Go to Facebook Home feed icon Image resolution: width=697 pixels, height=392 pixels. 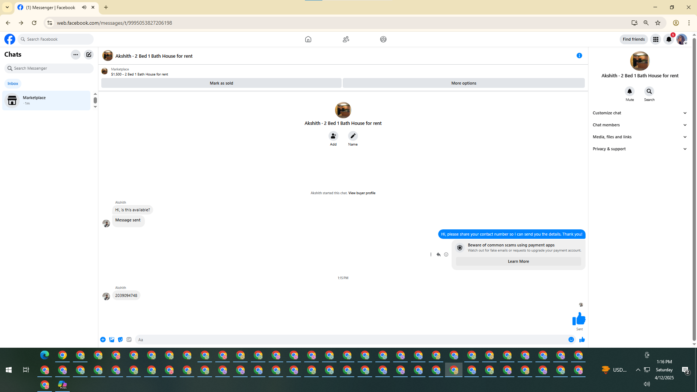[x=308, y=39]
